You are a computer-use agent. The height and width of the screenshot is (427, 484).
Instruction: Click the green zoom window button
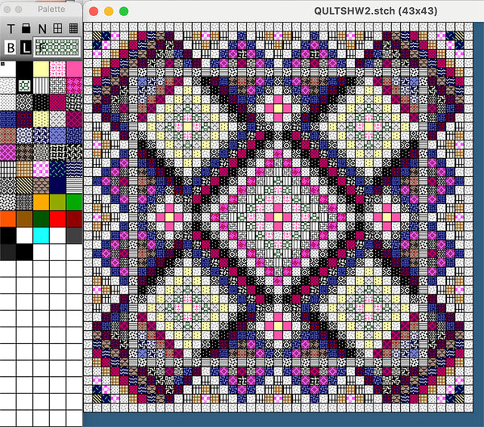pos(123,11)
